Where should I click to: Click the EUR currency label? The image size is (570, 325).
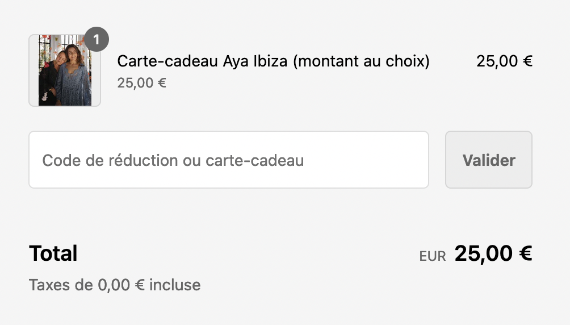[432, 256]
